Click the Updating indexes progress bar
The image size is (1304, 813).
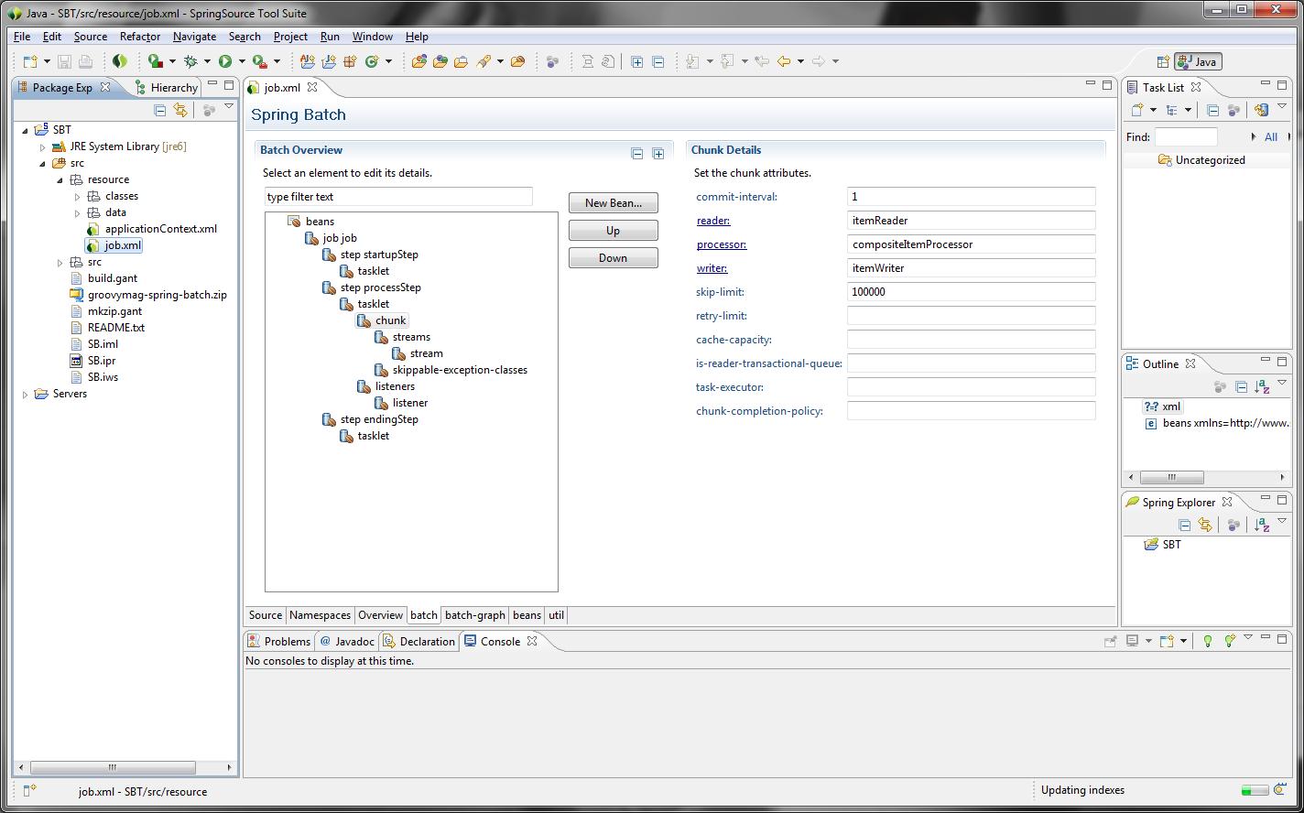coord(1255,790)
